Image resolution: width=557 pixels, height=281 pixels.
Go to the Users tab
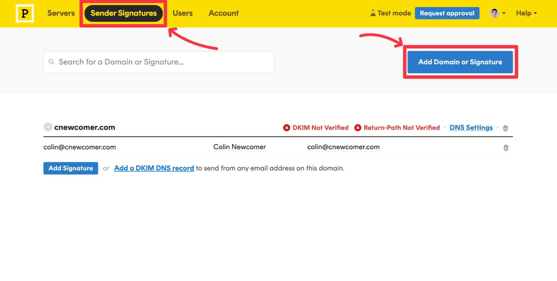click(x=183, y=13)
